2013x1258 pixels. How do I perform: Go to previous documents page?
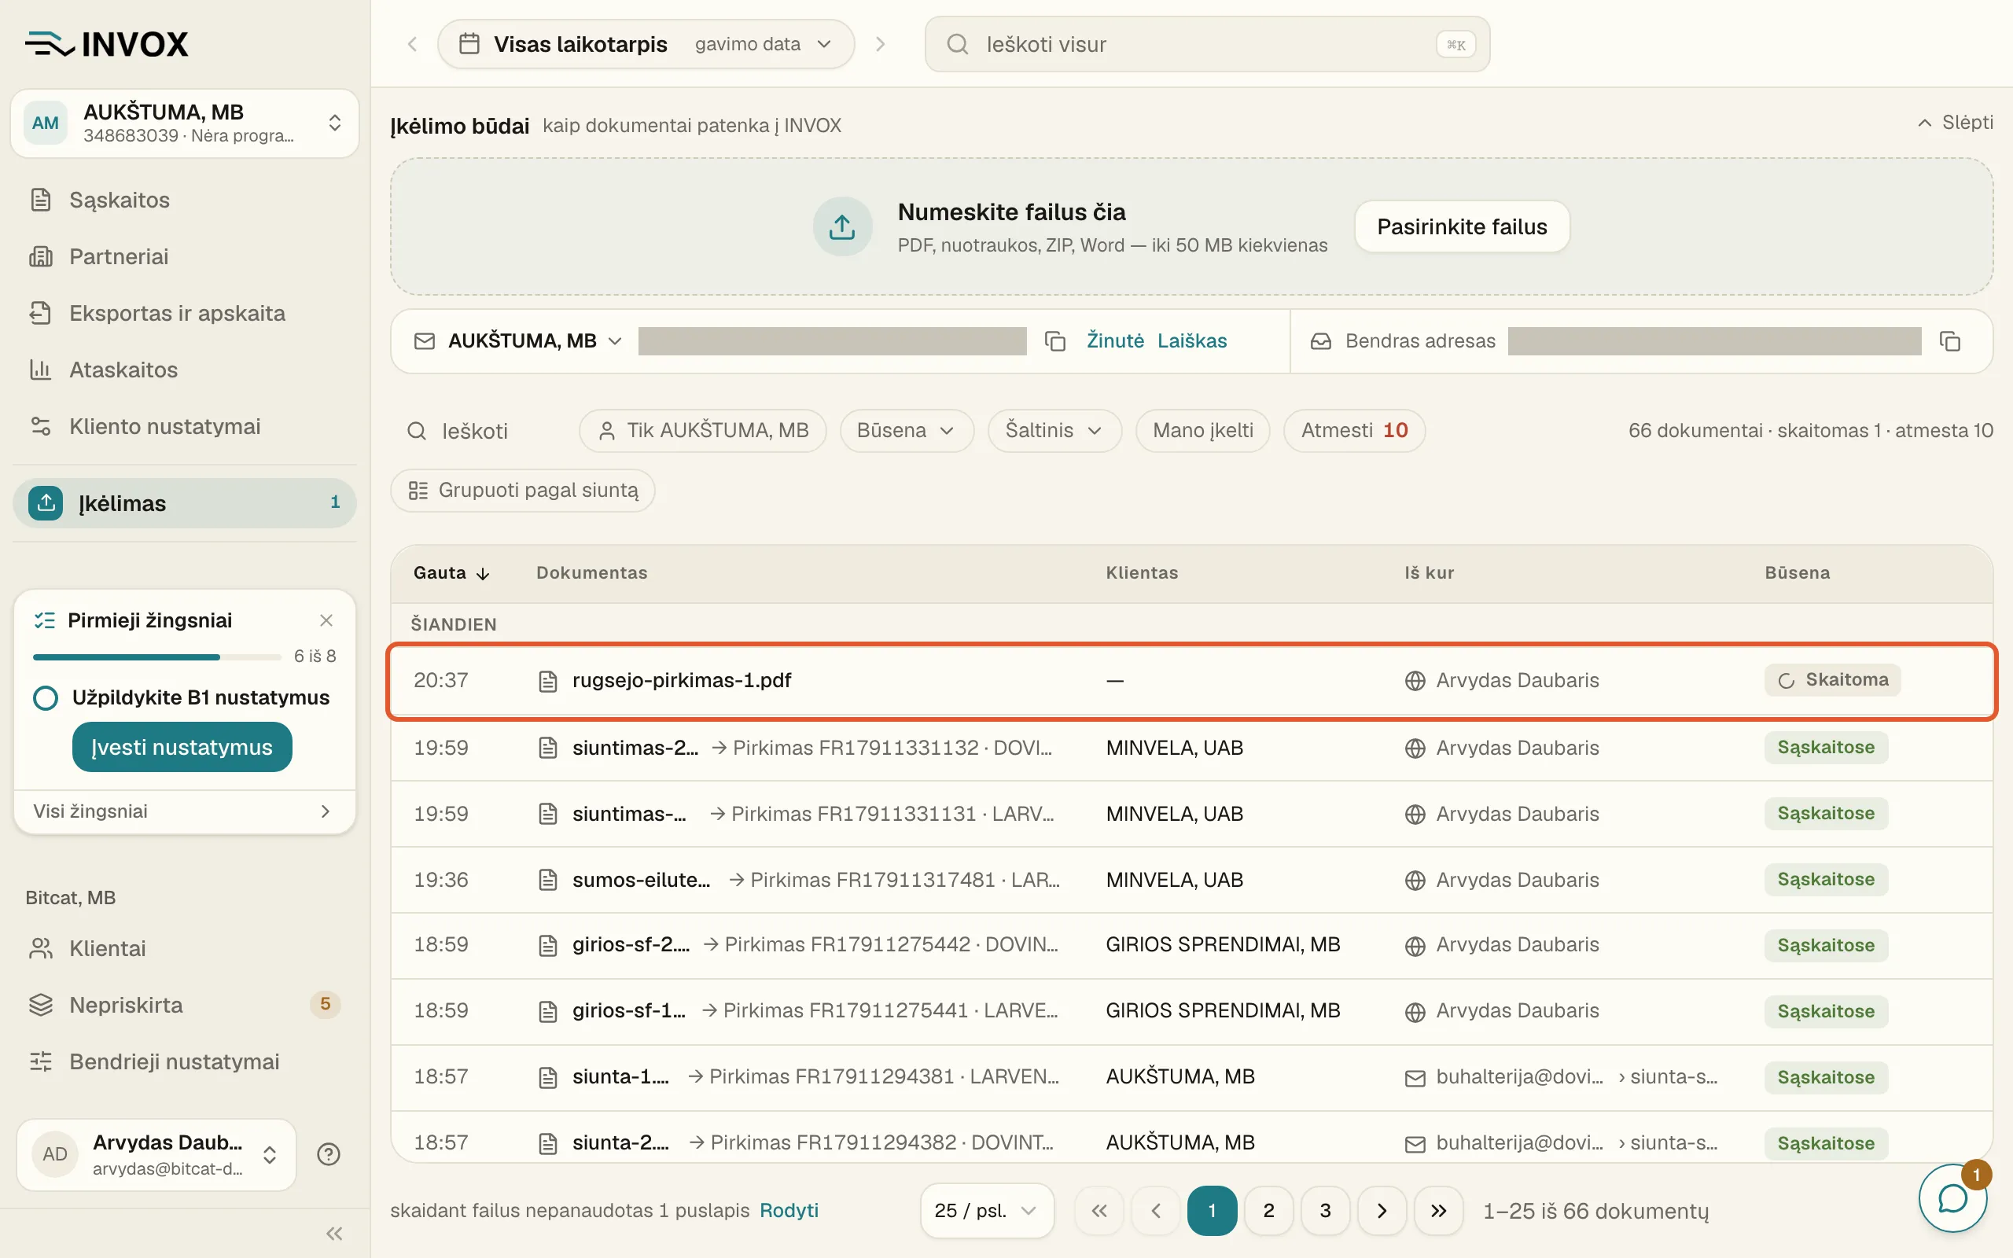1155,1211
